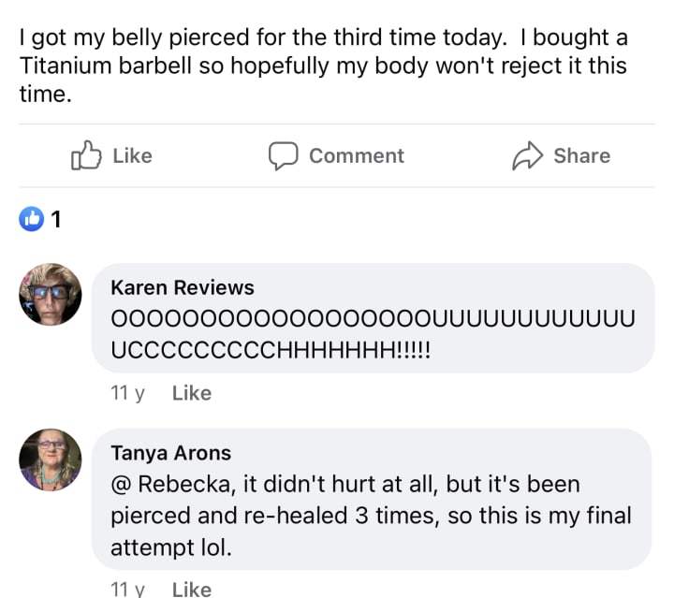
Task: Open the Tanya Arons name link
Action: pyautogui.click(x=170, y=453)
